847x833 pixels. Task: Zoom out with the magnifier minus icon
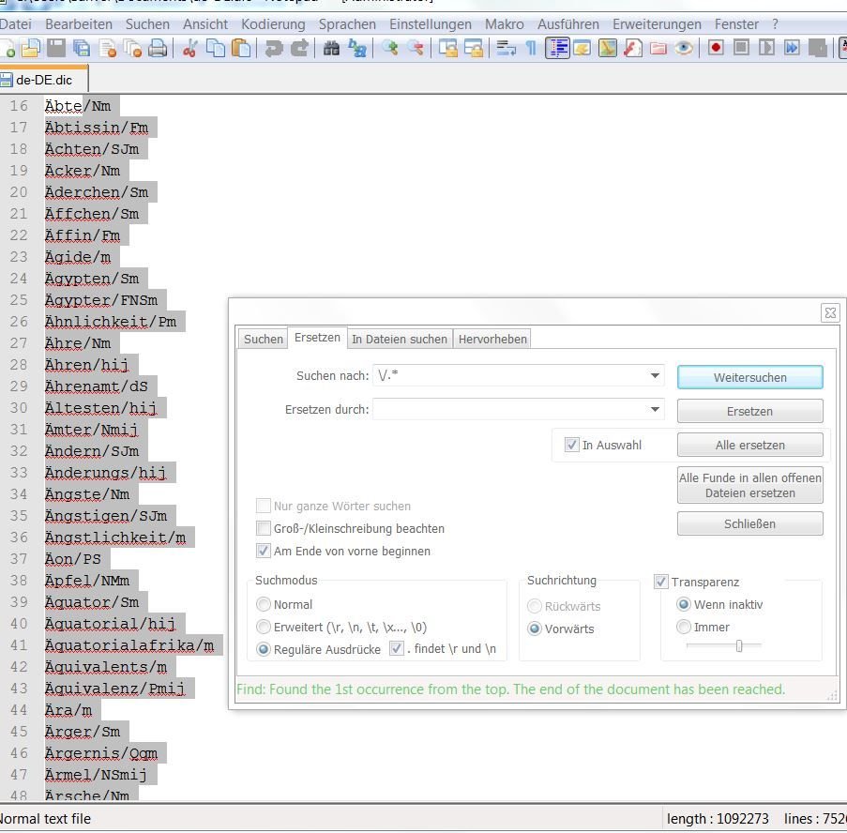416,49
